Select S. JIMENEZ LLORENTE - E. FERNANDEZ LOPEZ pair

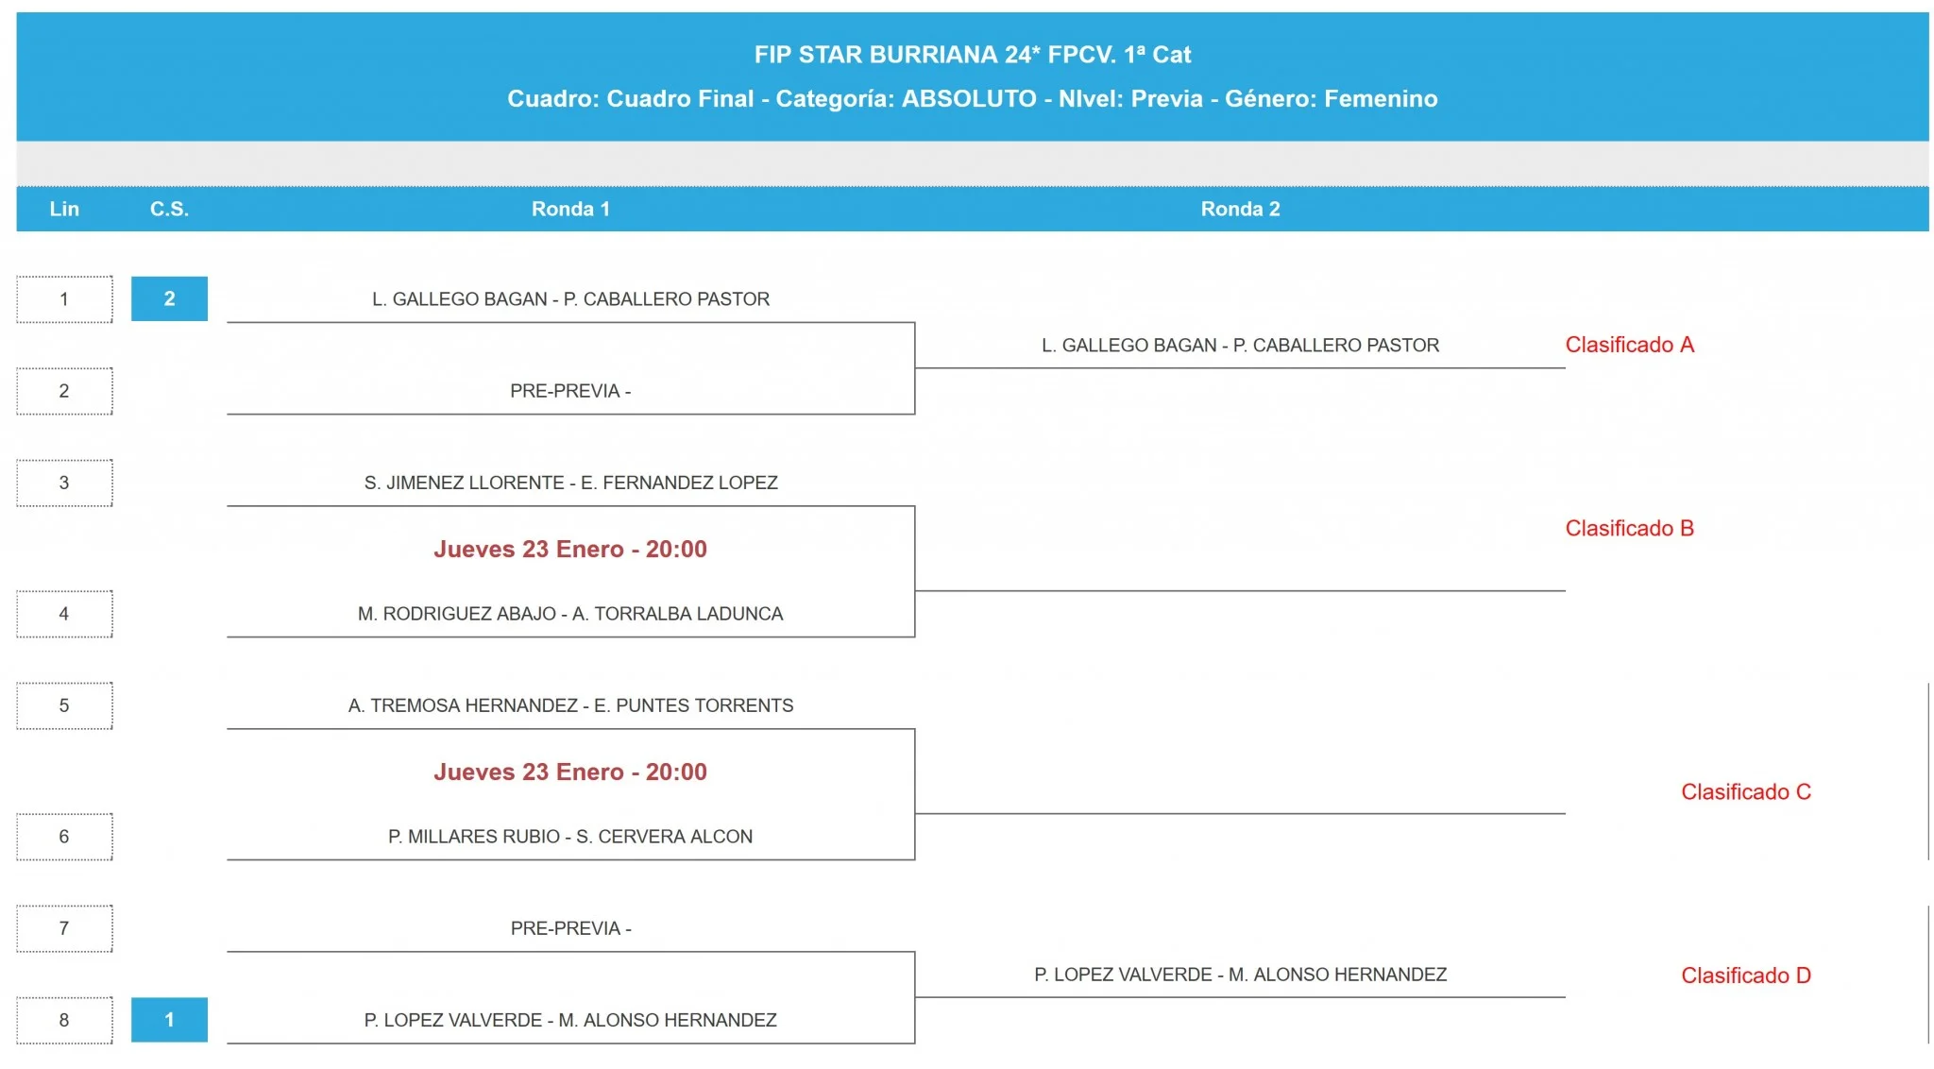pyautogui.click(x=570, y=483)
